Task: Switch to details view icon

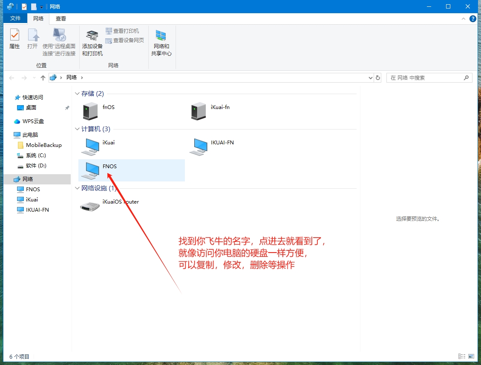Action: 462,356
